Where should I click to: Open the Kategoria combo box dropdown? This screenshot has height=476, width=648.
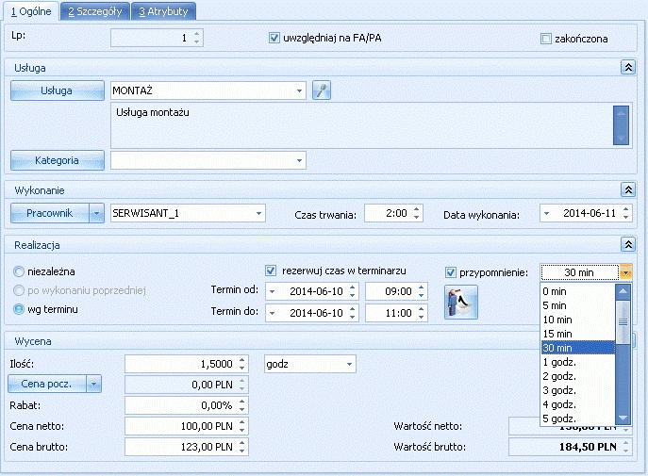pos(299,160)
